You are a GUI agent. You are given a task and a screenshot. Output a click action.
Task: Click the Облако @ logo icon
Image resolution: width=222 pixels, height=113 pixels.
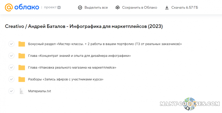click(x=9, y=7)
